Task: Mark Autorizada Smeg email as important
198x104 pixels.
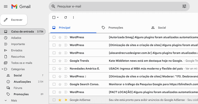Action: tap(66, 37)
